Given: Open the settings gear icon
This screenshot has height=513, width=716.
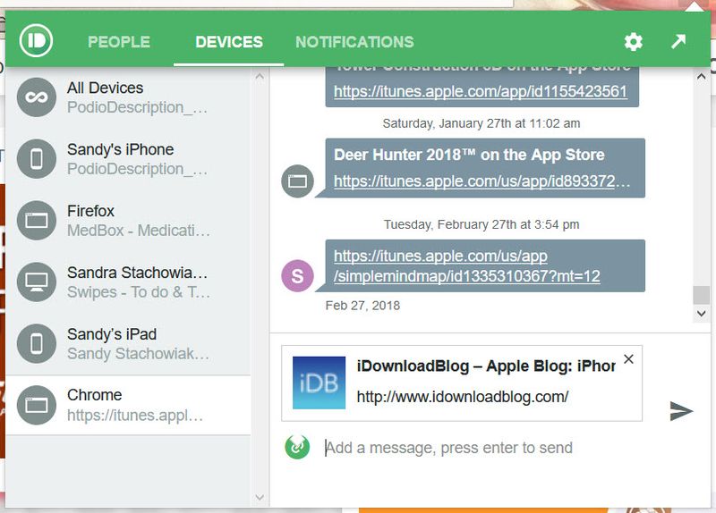Looking at the screenshot, I should pos(634,41).
